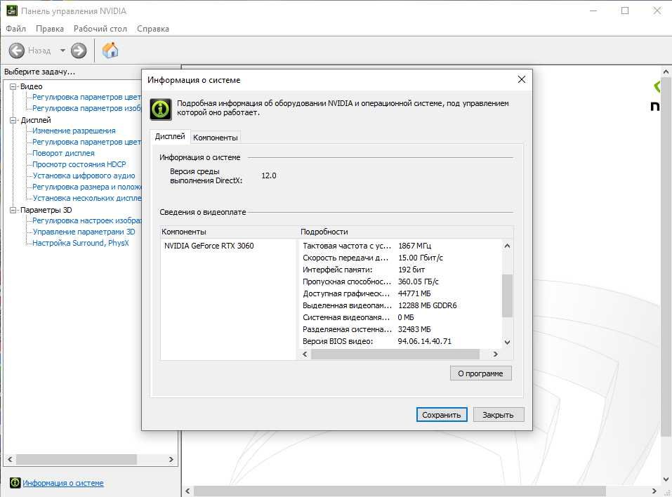This screenshot has height=497, width=672.
Task: Click the task tree scroll right arrow
Action: pyautogui.click(x=171, y=459)
